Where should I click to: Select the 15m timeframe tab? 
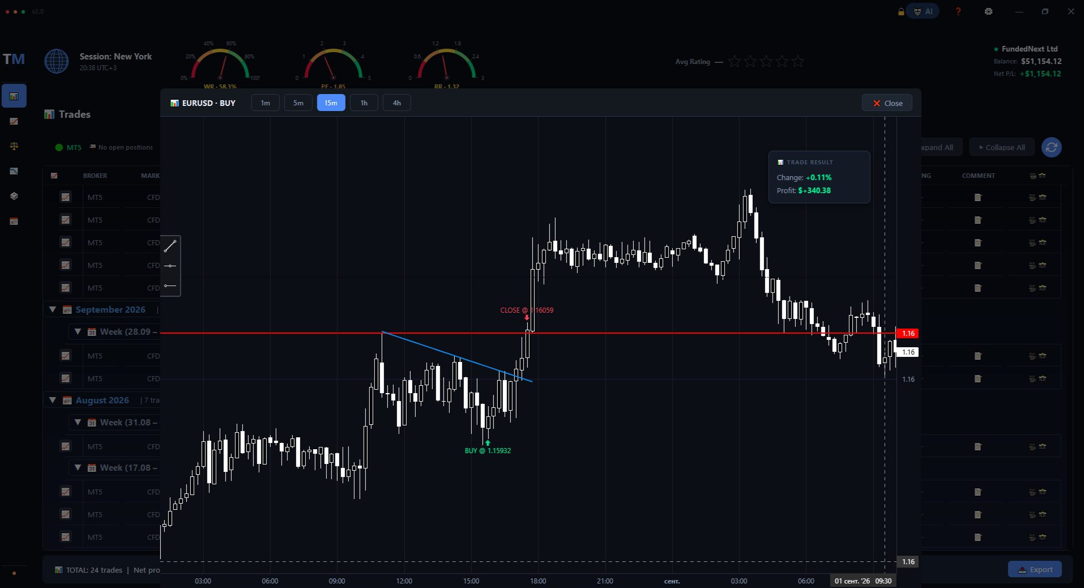(x=331, y=103)
